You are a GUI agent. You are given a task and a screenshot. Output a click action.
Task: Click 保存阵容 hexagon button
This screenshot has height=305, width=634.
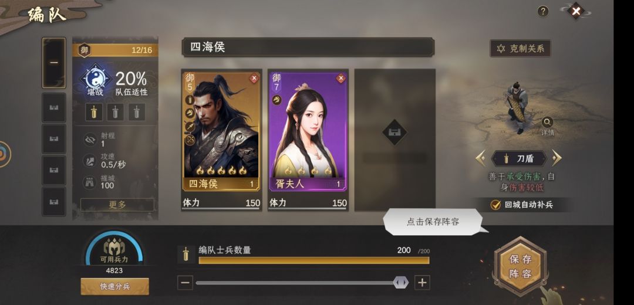coord(520,266)
